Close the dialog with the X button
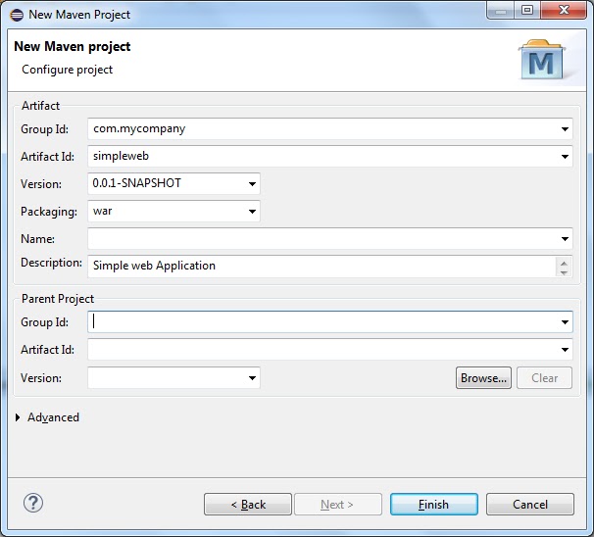 (x=564, y=10)
